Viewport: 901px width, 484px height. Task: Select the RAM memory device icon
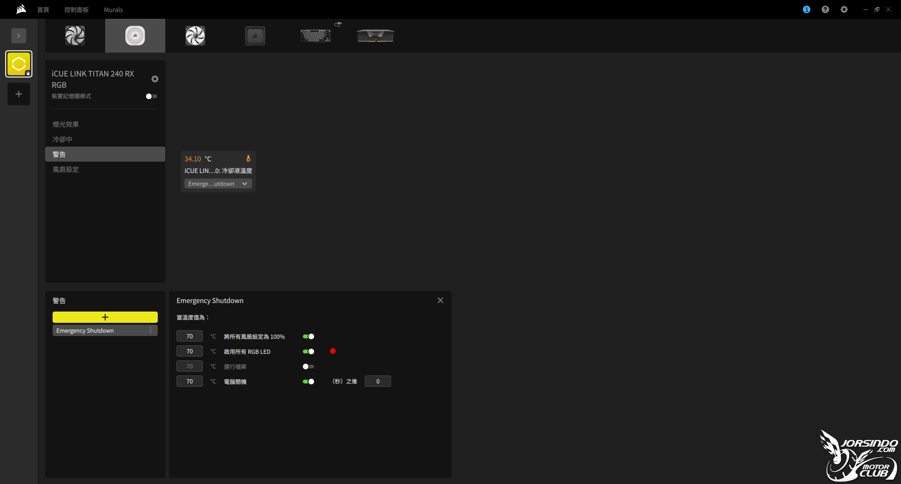(376, 36)
